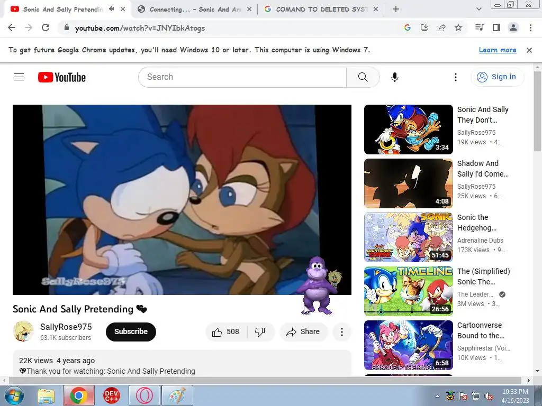Click the vertical page scrollbar thumb
Screen dimensions: 542x406
538,111
